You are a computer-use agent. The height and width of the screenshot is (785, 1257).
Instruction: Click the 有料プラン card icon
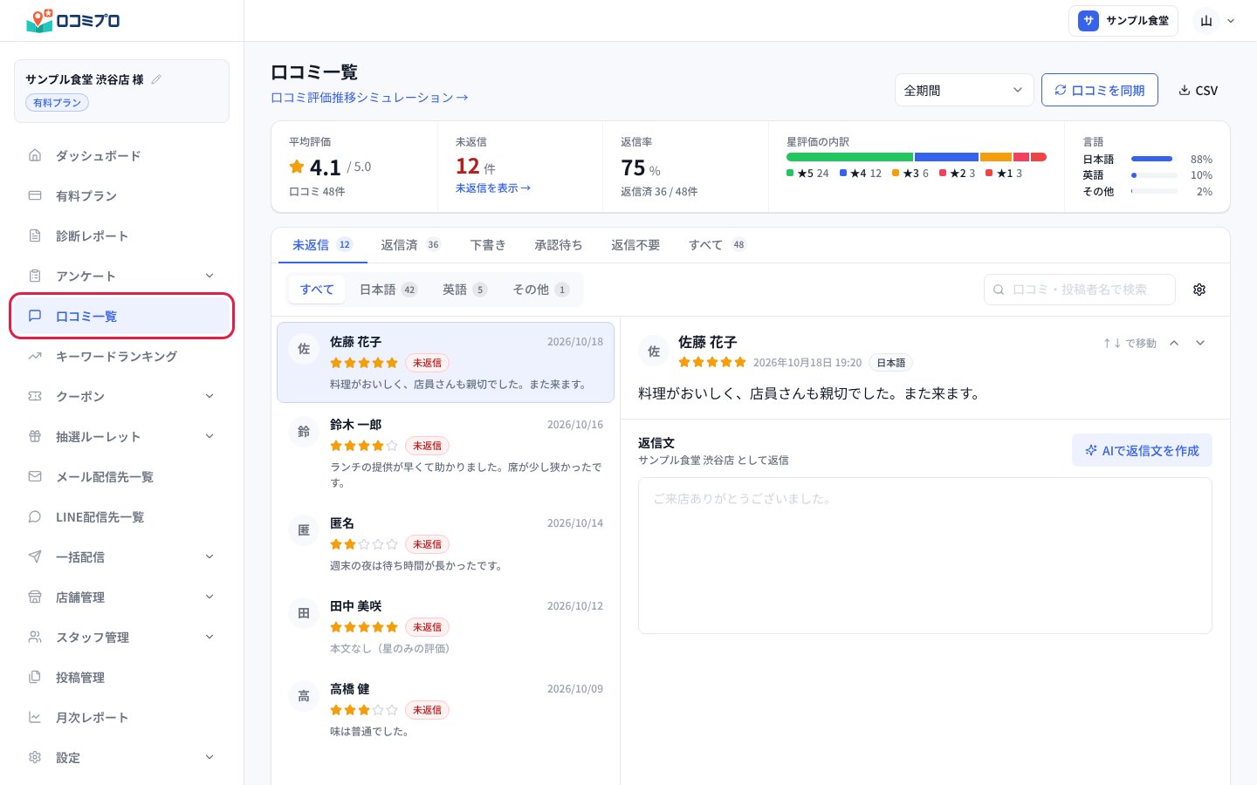35,195
